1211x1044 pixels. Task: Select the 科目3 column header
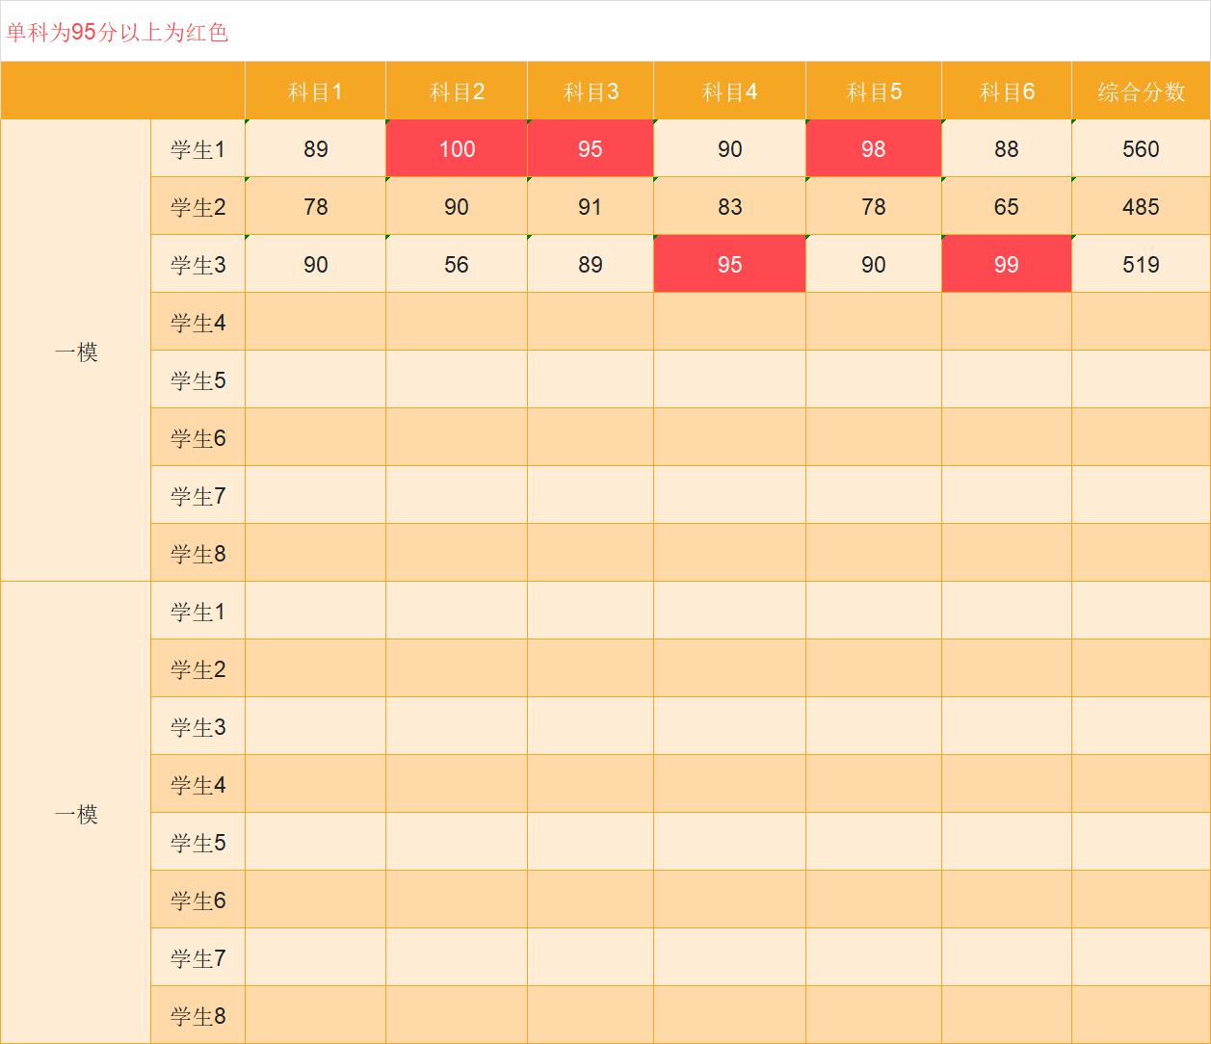(590, 90)
